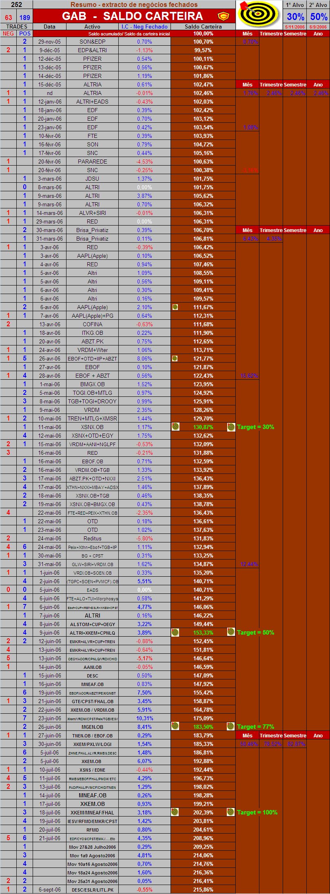Viewport: 330px width, 894px height.
Task: Click the green '130,87%' balance
Action: pos(203,427)
